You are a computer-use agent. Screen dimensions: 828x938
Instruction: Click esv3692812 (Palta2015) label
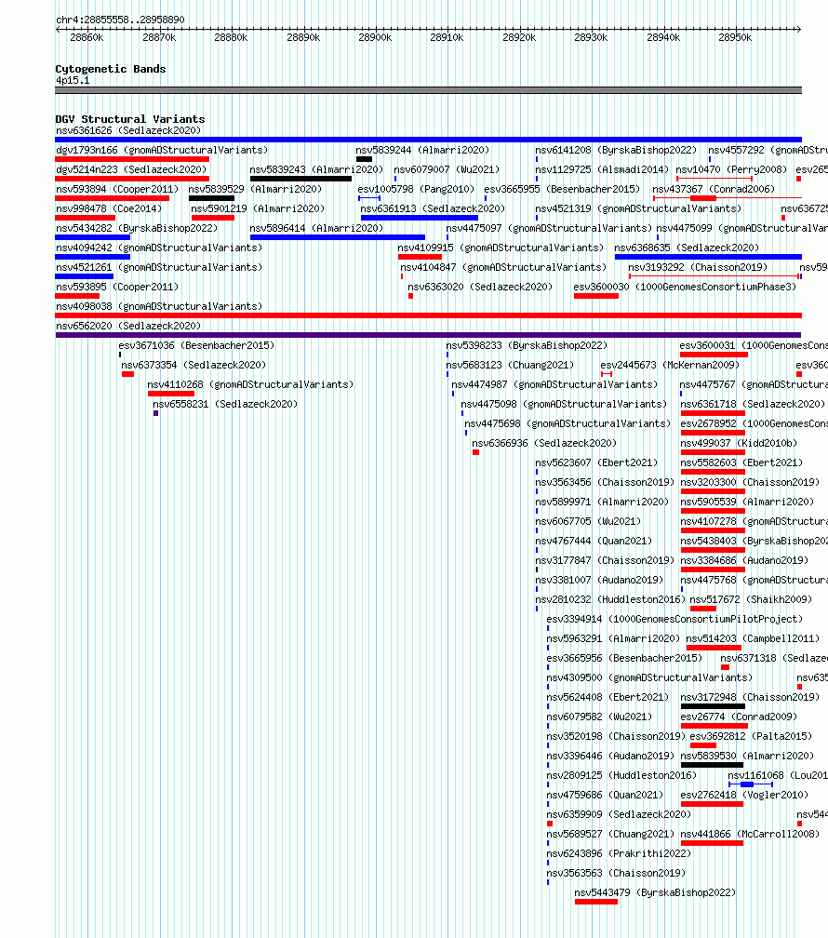[751, 736]
